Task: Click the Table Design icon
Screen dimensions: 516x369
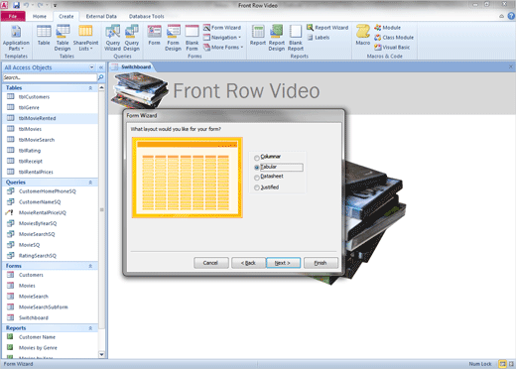Action: (63, 39)
